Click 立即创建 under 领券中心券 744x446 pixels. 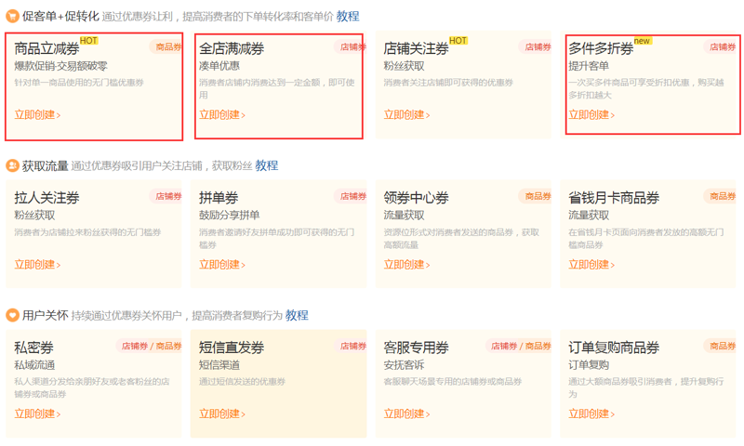(406, 265)
